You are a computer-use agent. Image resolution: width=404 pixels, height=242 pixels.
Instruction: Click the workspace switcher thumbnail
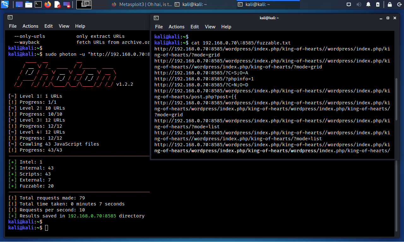pos(84,4)
